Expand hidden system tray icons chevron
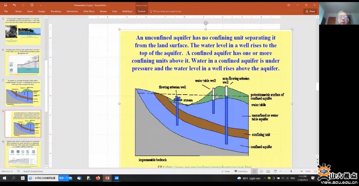The height and width of the screenshot is (186, 359). click(x=264, y=178)
